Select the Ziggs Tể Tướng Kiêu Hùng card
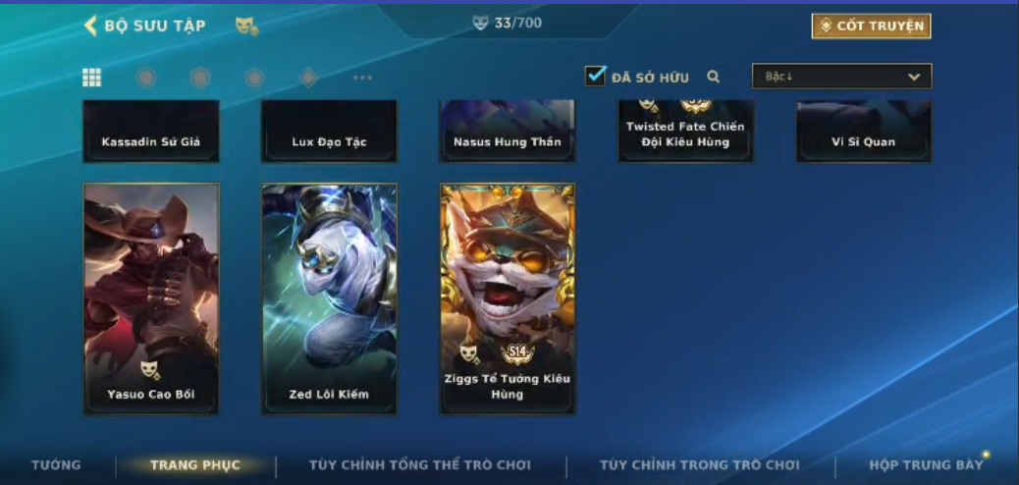Image resolution: width=1019 pixels, height=485 pixels. (x=508, y=299)
